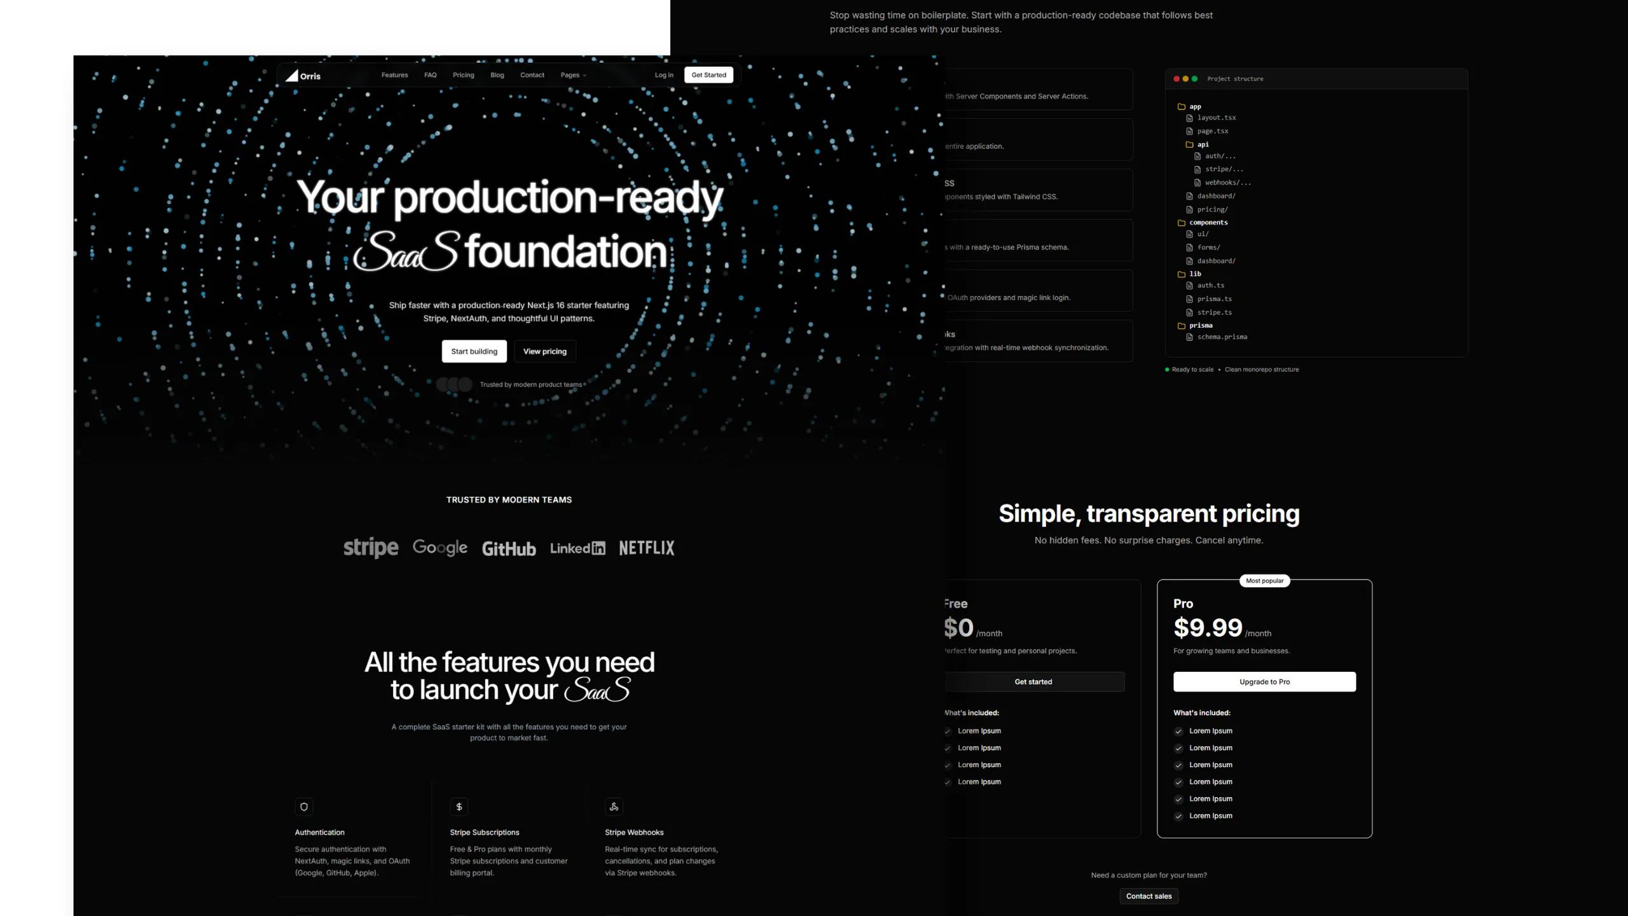The height and width of the screenshot is (916, 1628).
Task: Click the Netflix brand logo
Action: (x=647, y=548)
